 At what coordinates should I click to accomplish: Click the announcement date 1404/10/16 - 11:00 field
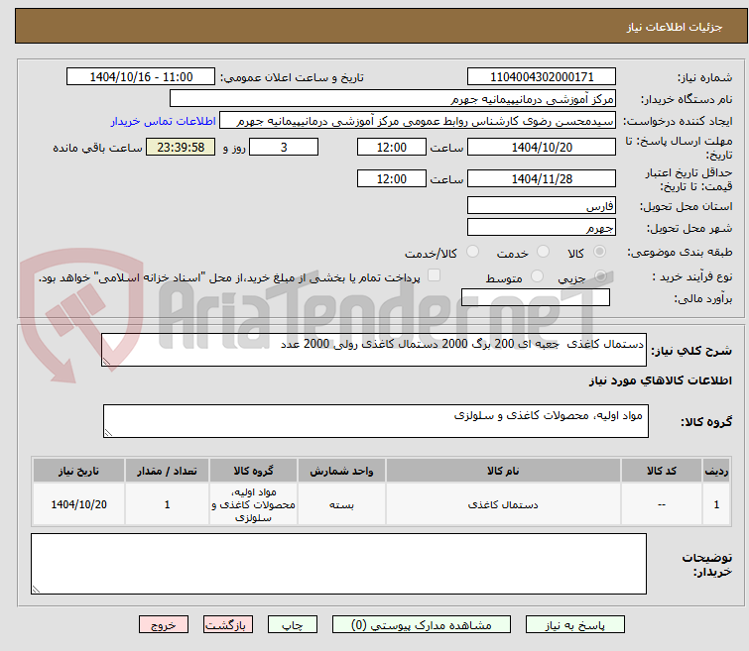pos(141,77)
